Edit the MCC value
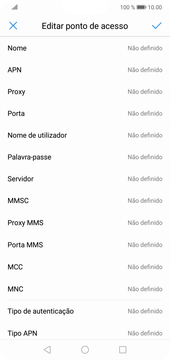The width and height of the screenshot is (170, 360). (x=85, y=267)
